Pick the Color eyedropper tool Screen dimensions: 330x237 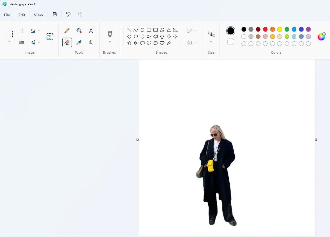(x=79, y=42)
